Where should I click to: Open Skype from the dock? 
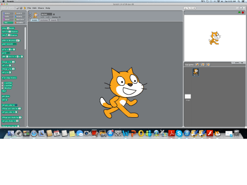click(179, 133)
